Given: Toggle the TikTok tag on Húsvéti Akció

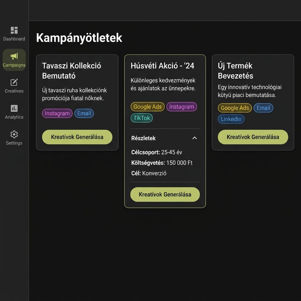Looking at the screenshot, I should point(142,118).
